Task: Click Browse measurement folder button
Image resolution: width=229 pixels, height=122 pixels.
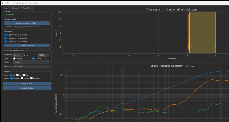Action: pos(27,23)
